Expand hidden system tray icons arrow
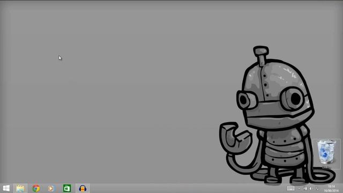This screenshot has width=343, height=193. coord(299,188)
